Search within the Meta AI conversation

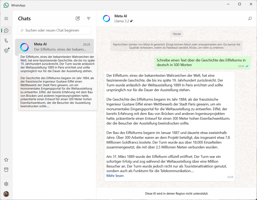click(x=250, y=19)
